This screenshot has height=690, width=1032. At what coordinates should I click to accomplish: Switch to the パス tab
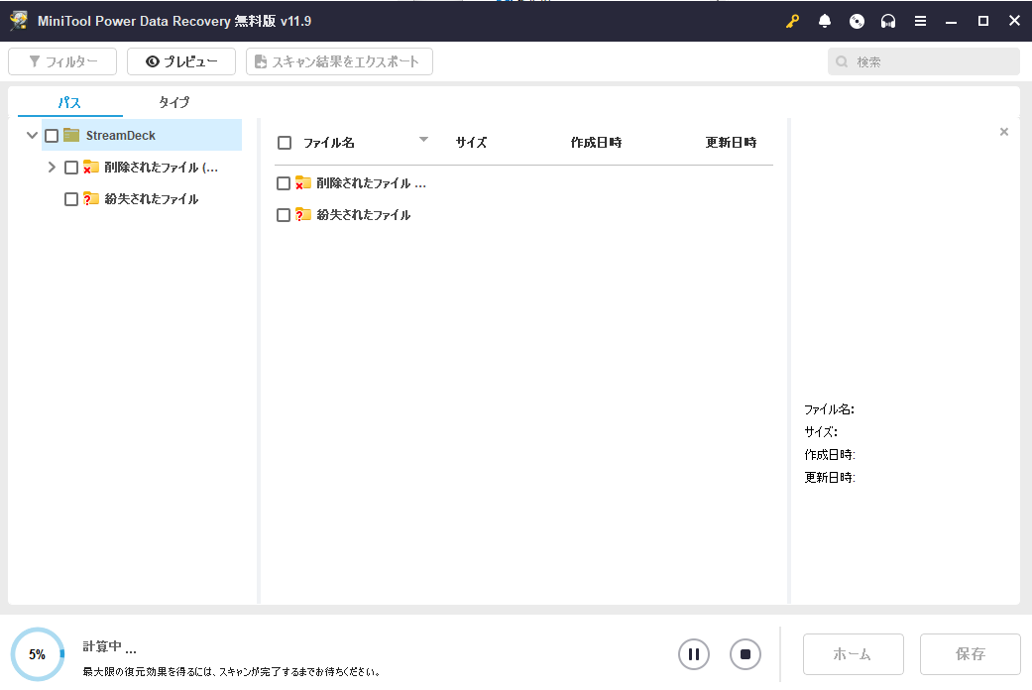69,103
